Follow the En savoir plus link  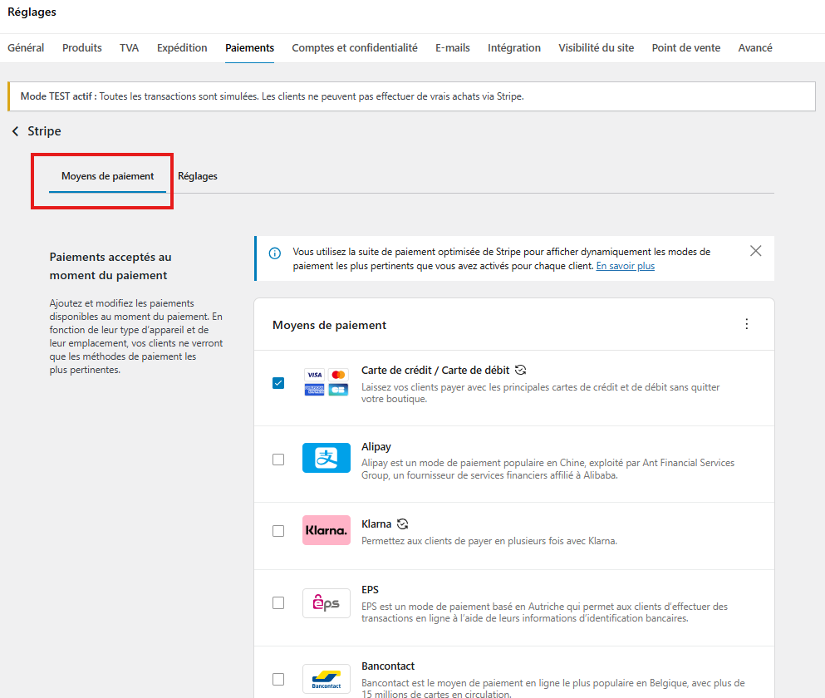tap(625, 266)
